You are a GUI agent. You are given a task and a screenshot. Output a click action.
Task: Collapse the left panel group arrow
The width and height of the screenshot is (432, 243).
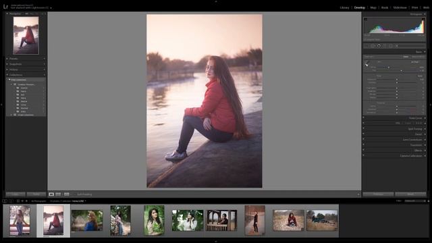(x=1, y=105)
